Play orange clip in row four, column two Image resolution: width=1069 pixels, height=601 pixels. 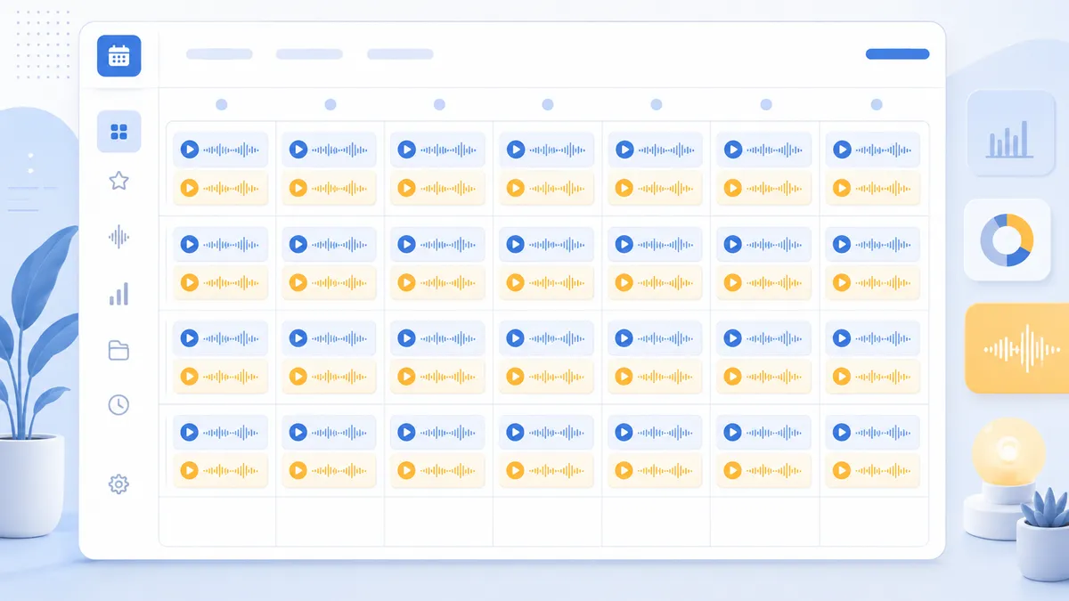(x=298, y=470)
